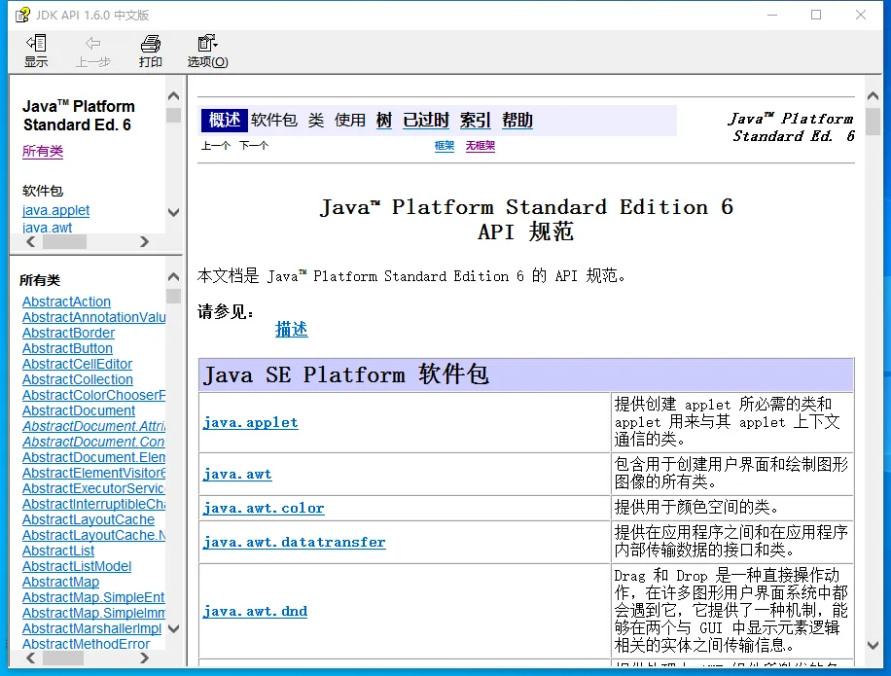Screen dimensions: 891x676
Task: Open the AbstractMethodError class link
Action: (86, 644)
